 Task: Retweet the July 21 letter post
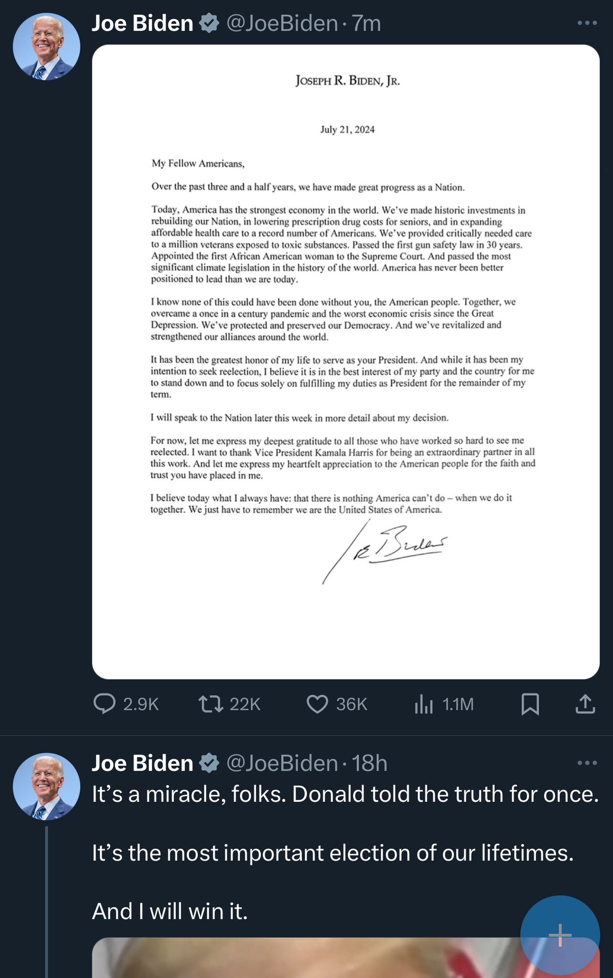point(211,704)
